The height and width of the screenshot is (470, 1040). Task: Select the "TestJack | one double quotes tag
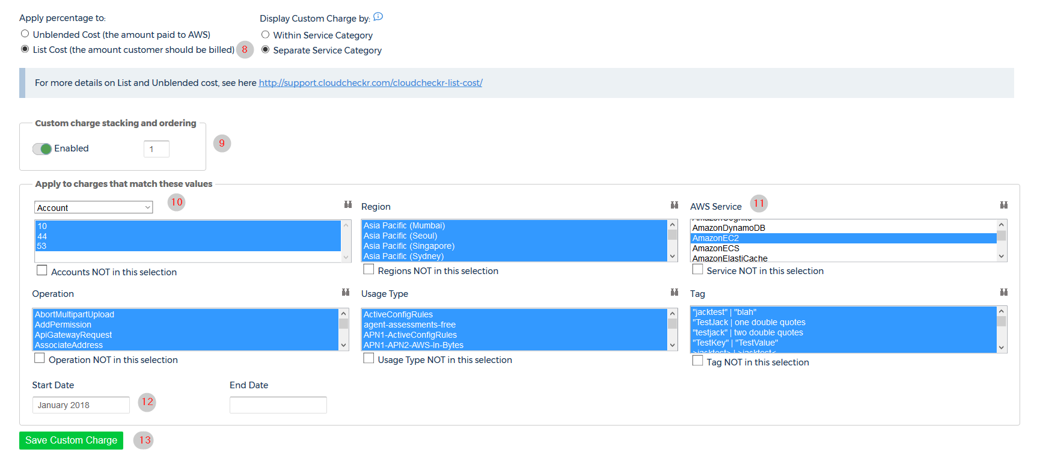pyautogui.click(x=843, y=322)
